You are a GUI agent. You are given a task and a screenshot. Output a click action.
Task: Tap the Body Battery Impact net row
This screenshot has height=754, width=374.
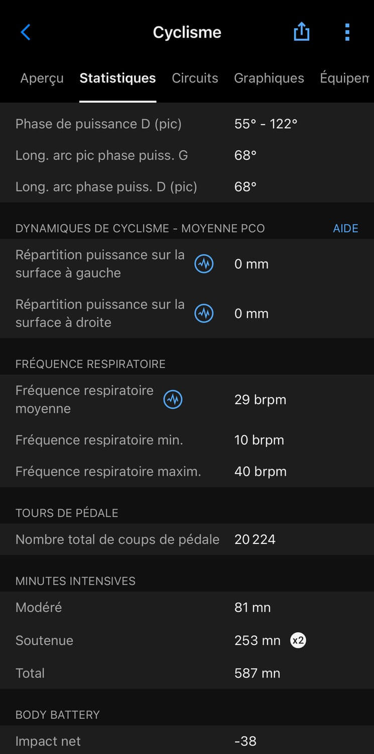coord(187,741)
